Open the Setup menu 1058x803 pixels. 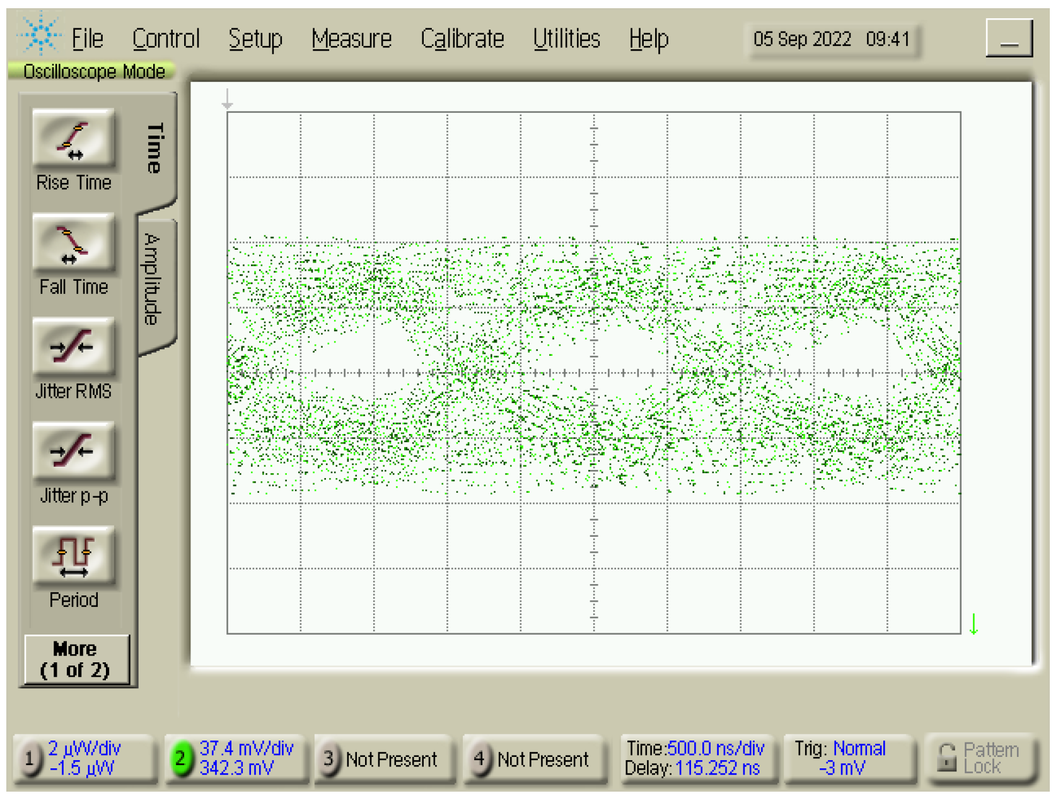click(x=255, y=39)
